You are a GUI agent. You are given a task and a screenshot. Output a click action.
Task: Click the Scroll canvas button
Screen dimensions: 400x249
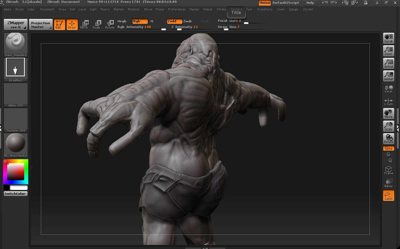(389, 38)
